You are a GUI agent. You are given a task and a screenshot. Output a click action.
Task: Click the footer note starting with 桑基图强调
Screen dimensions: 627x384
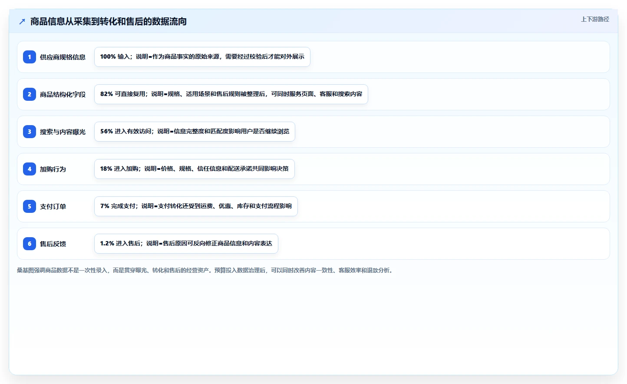[x=206, y=270]
